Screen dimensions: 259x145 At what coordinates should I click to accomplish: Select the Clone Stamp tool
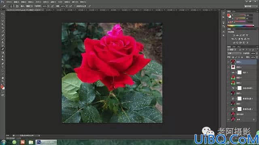point(3,42)
